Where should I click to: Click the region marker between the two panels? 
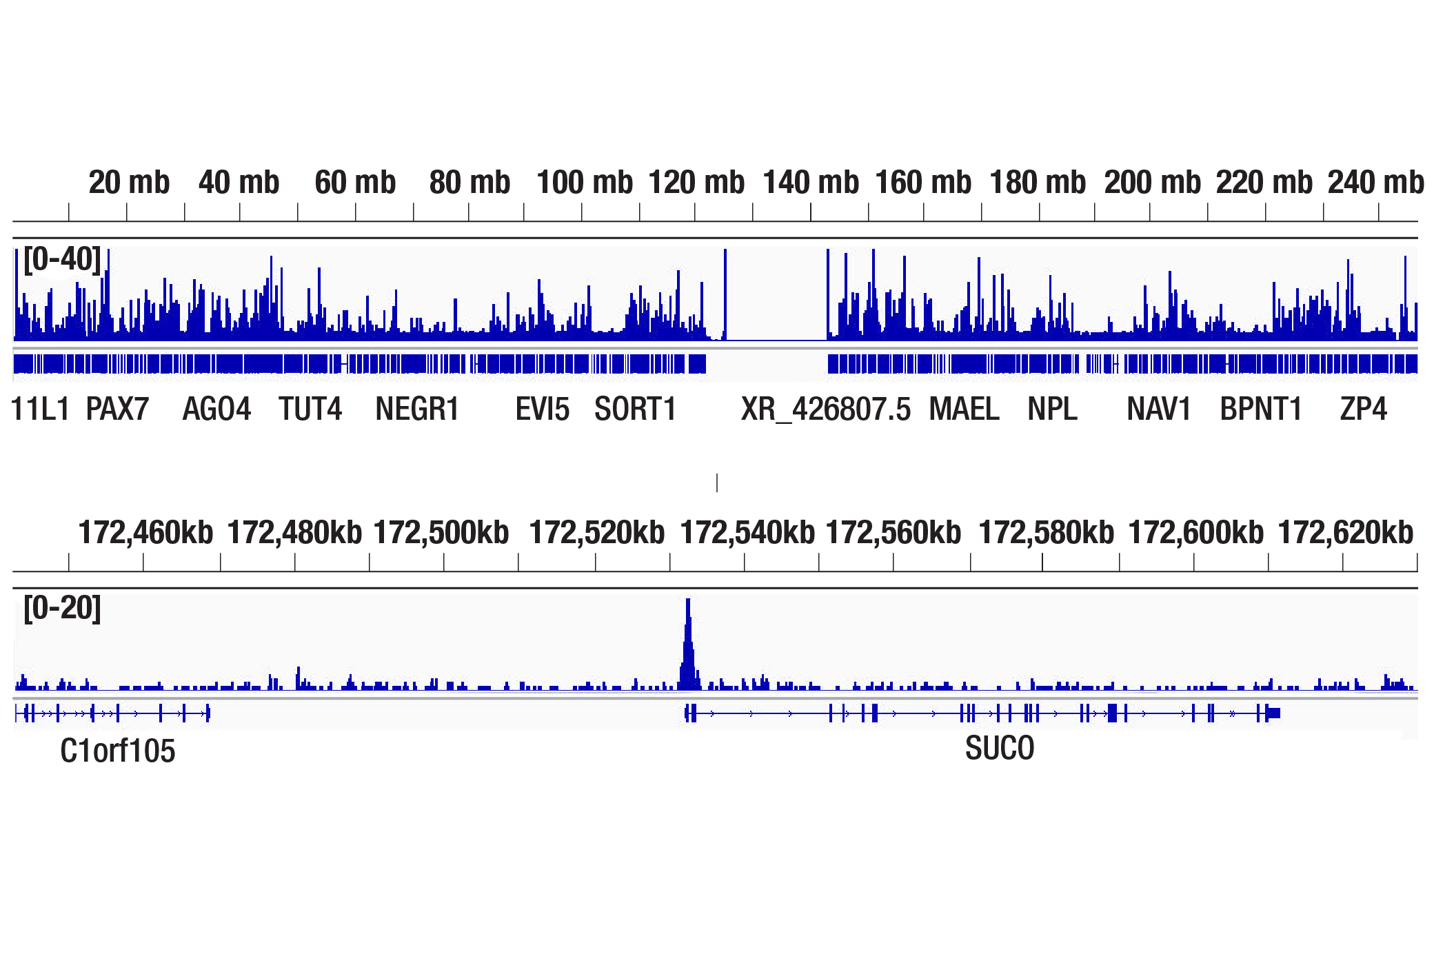(717, 482)
